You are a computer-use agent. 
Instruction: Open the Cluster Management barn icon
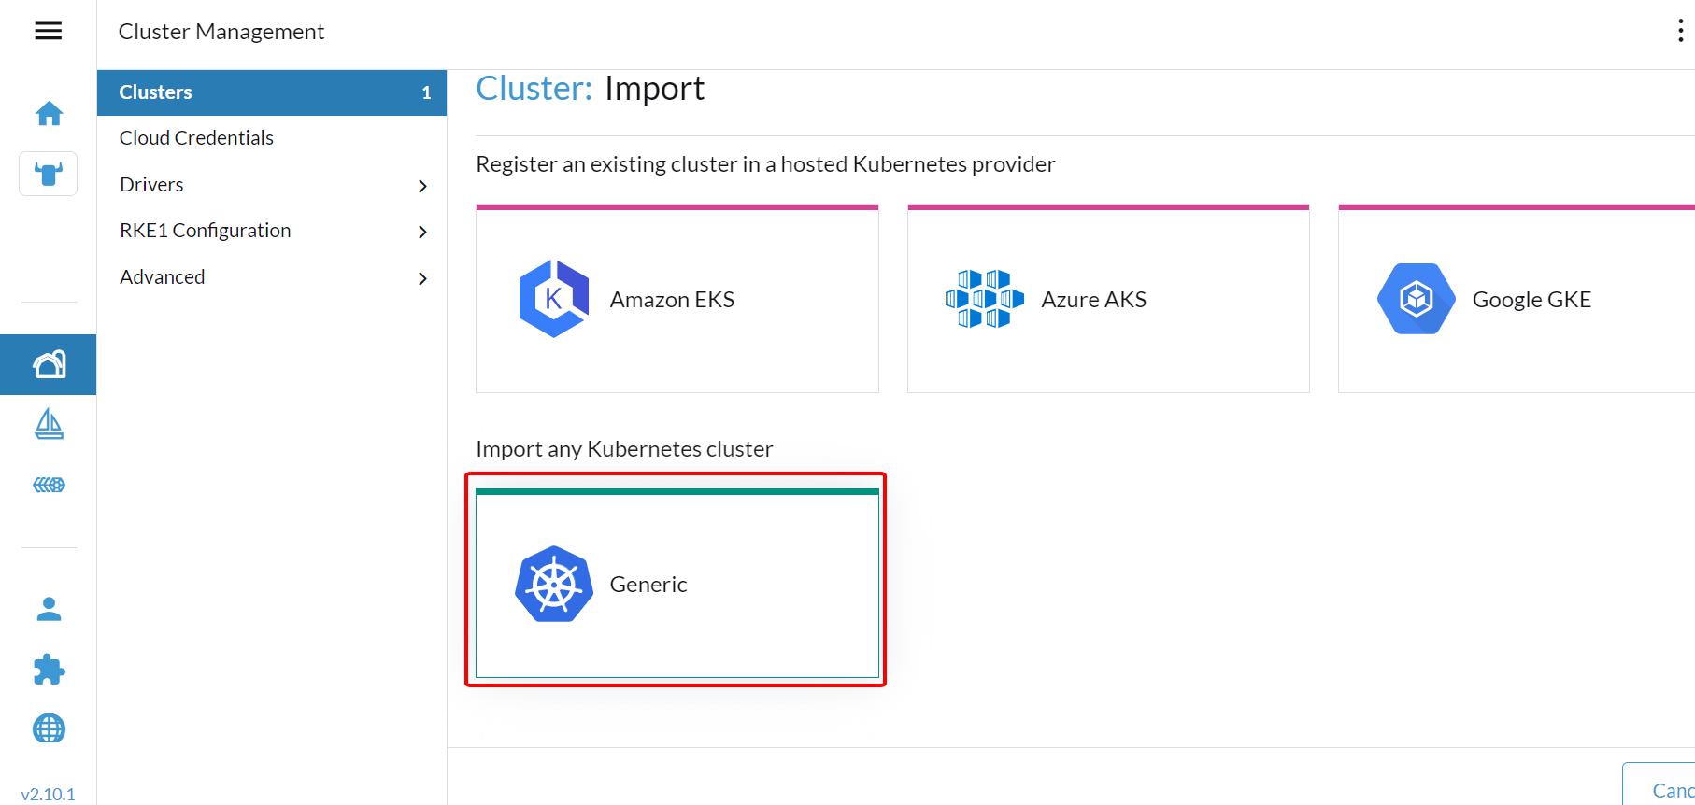49,364
